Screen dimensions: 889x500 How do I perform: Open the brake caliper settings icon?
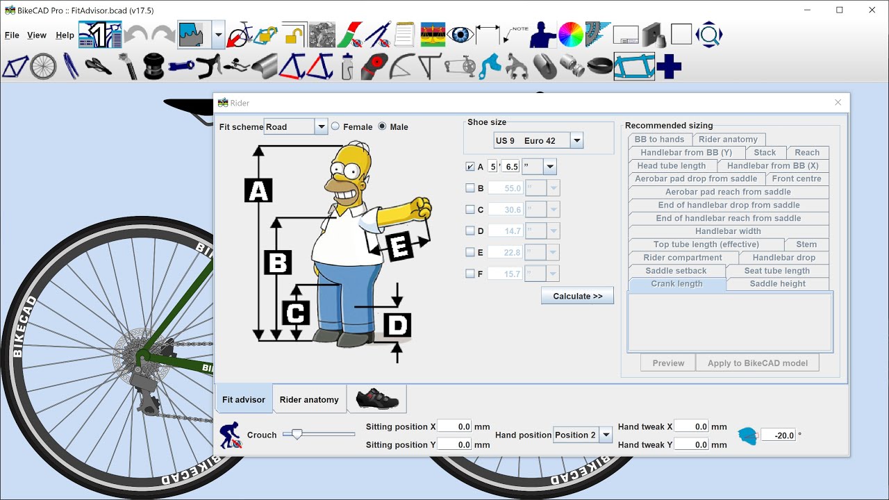coord(517,67)
